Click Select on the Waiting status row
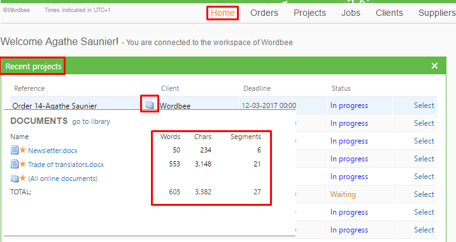 (424, 194)
